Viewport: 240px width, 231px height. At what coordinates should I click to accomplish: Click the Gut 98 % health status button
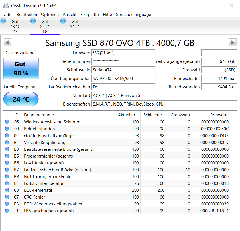click(21, 69)
